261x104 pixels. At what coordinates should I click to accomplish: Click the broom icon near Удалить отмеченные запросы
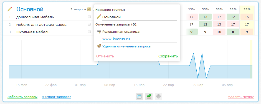coord(99,46)
